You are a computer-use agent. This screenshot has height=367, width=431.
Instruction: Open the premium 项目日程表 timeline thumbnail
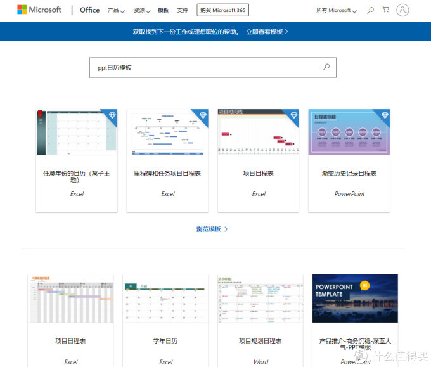259,132
